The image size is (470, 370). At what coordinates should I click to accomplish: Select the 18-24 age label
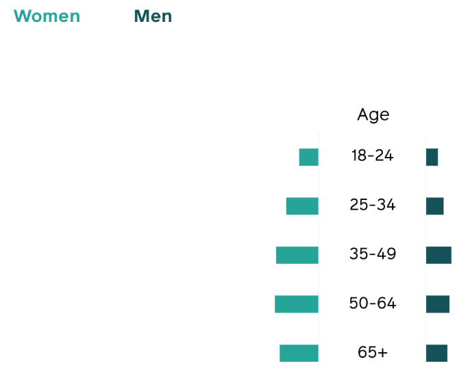(x=372, y=156)
